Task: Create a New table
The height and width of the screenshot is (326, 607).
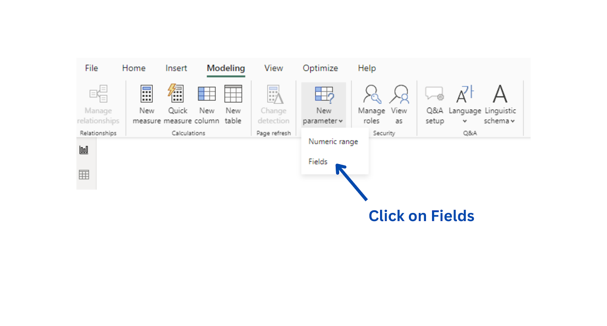Action: (x=233, y=104)
